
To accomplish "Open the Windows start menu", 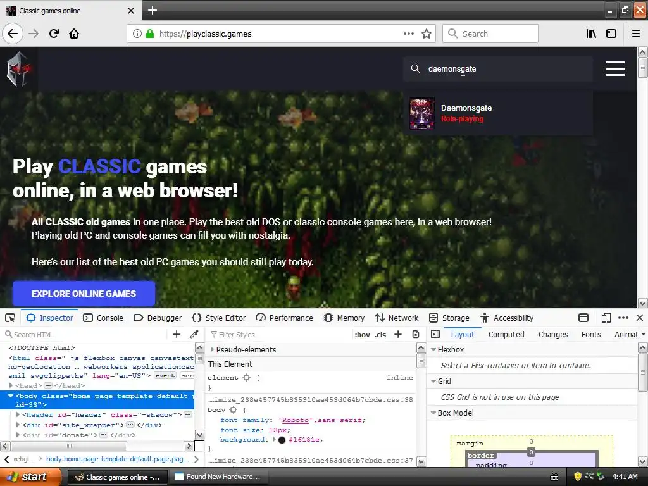I will pos(30,477).
